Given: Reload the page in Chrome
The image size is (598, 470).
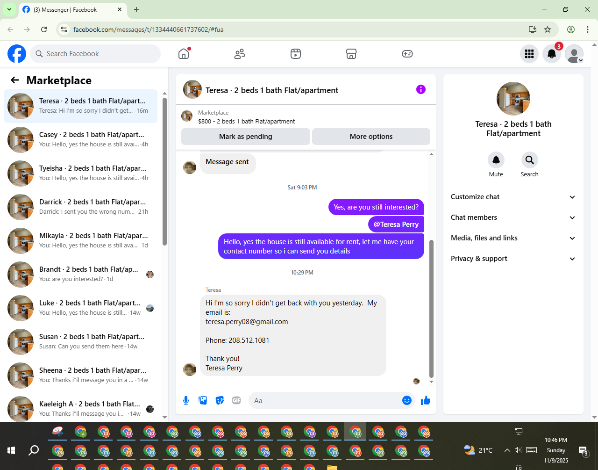Looking at the screenshot, I should point(44,29).
